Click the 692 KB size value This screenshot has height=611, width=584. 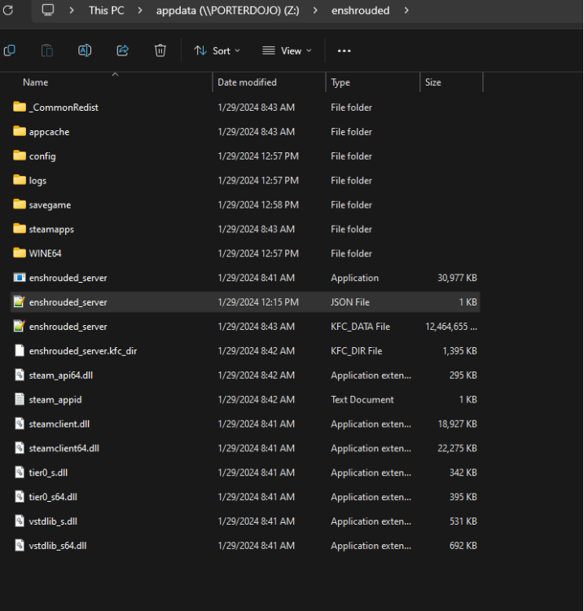pyautogui.click(x=463, y=546)
